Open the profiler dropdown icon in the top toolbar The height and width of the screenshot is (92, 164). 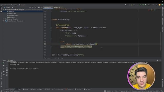coord(149,5)
